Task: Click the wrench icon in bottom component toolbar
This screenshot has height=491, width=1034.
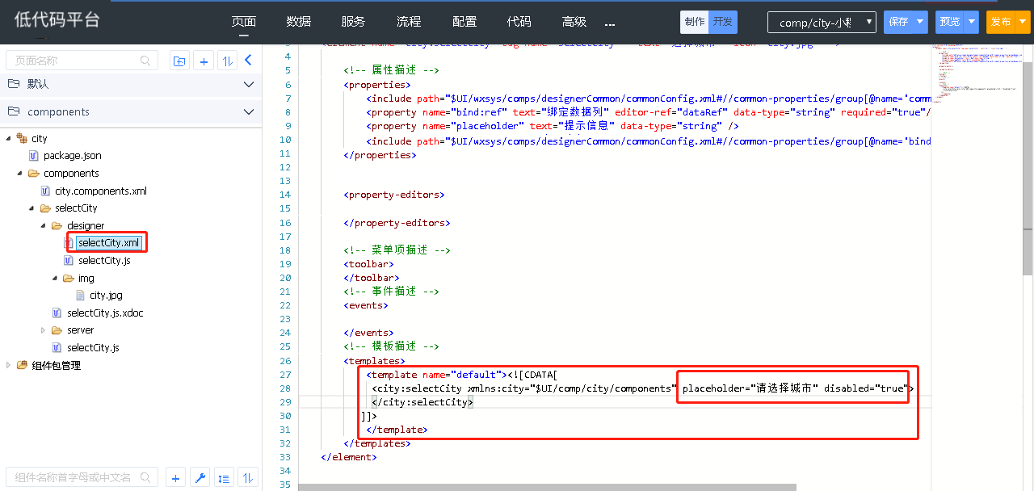Action: pyautogui.click(x=200, y=477)
